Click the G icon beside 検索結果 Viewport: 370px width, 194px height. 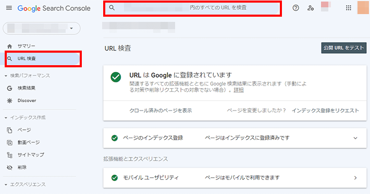9,88
